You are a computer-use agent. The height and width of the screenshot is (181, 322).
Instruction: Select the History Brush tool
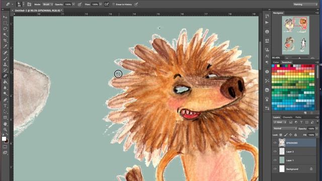(x=5, y=70)
